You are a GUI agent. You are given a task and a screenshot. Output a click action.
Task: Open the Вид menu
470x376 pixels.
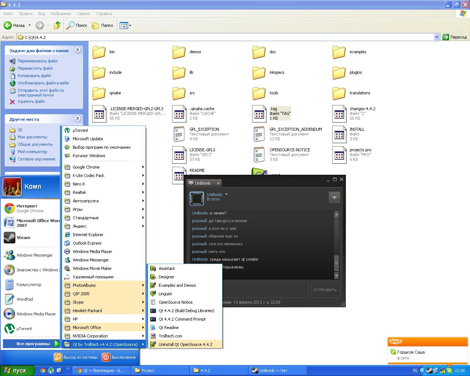41,14
